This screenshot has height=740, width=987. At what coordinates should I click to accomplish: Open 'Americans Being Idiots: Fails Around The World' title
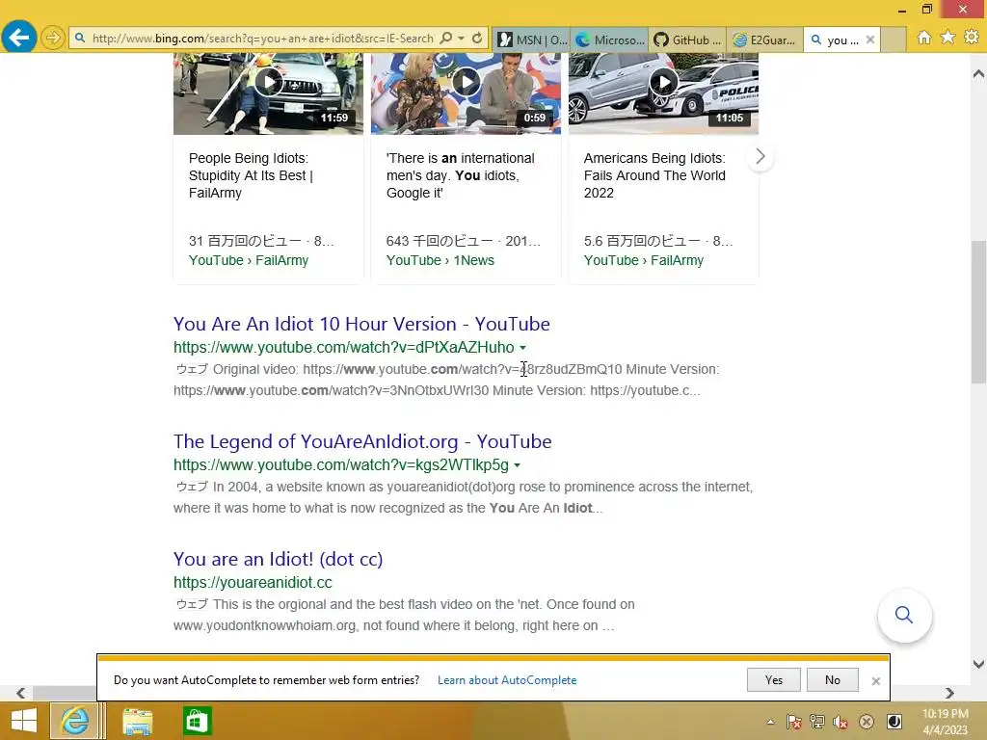pos(654,175)
